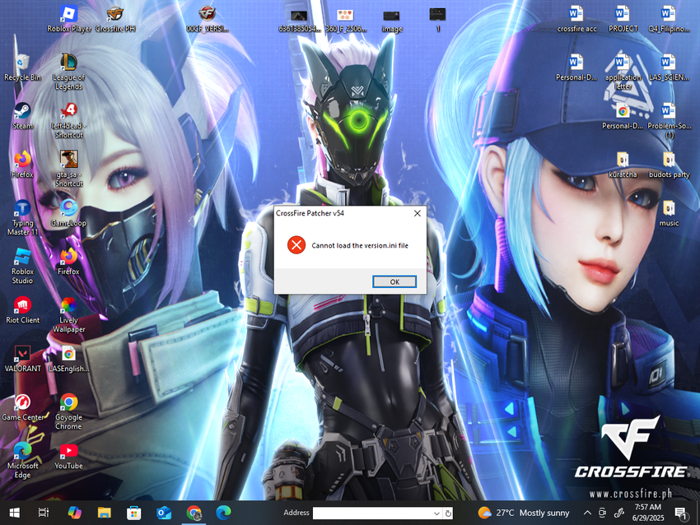Select the LAS_SCIEN... Word document
This screenshot has width=700, height=525.
(669, 67)
